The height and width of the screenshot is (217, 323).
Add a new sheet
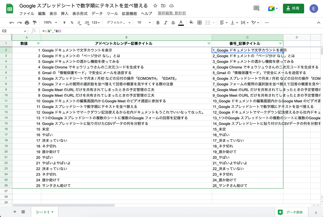15,212
